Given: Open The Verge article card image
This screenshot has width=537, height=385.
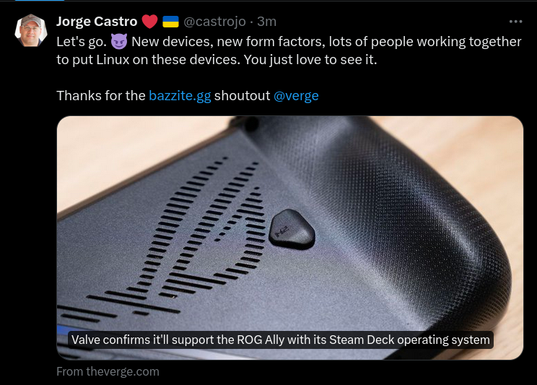Looking at the screenshot, I should pos(289,238).
